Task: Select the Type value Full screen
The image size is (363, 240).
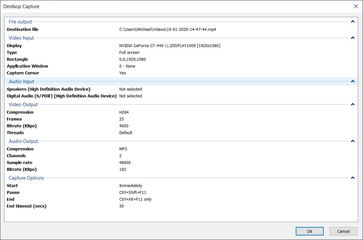Action: 129,53
